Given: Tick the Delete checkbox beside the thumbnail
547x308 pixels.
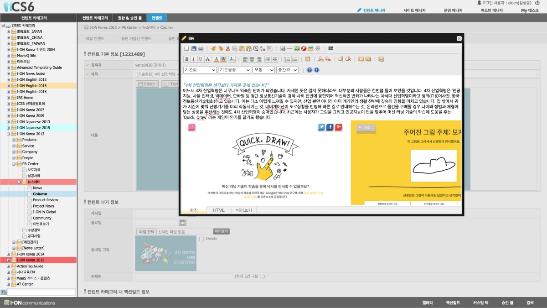Looking at the screenshot, I should tap(201, 239).
